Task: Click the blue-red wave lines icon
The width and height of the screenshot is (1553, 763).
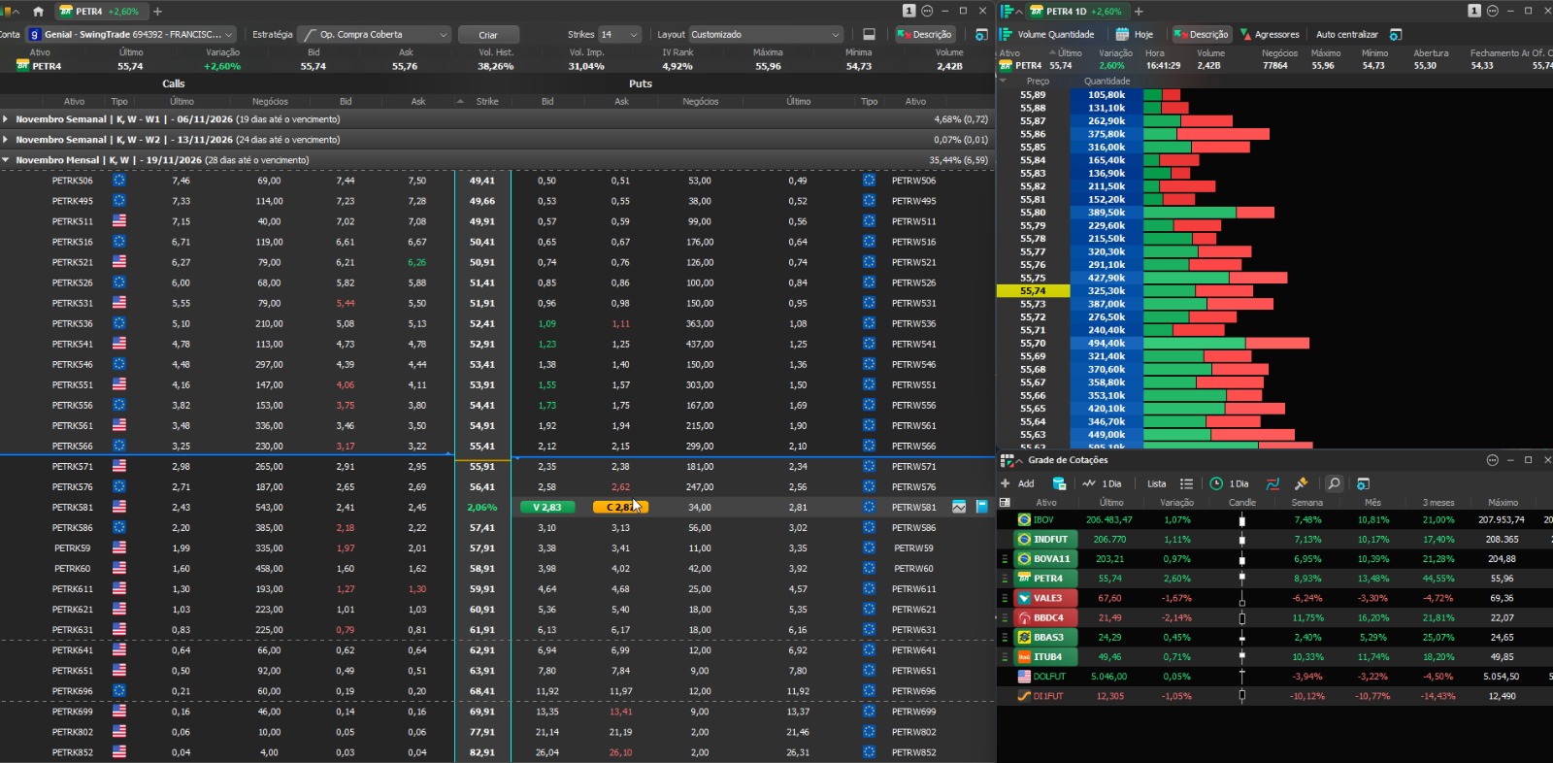Action: [x=1272, y=483]
